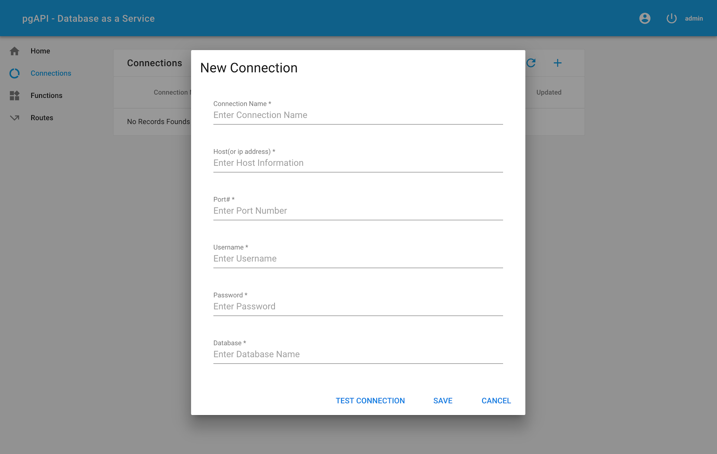Click the Routes expander arrow
The width and height of the screenshot is (717, 454).
[14, 118]
